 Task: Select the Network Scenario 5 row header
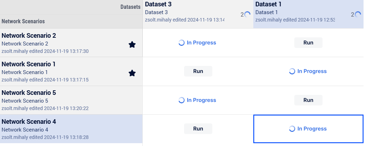tap(71, 100)
